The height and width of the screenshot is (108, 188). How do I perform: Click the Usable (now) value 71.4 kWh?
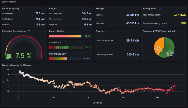point(40,19)
